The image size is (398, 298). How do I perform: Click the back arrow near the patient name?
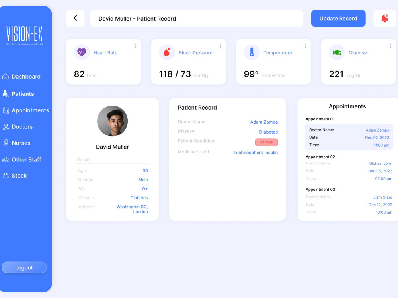75,18
